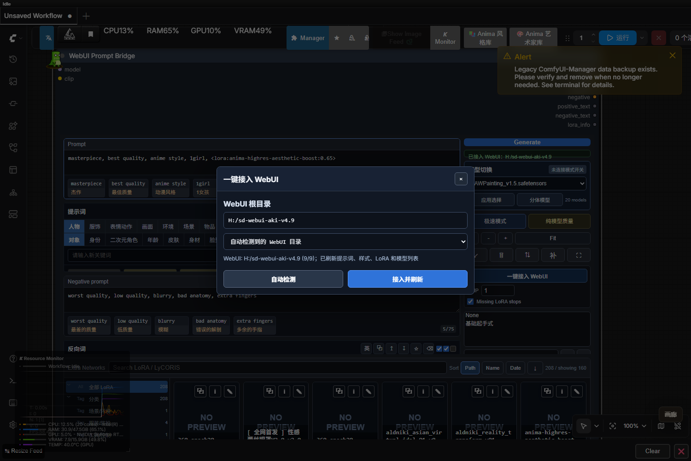Click the Clear button at bottom right
The image size is (691, 461).
tap(652, 451)
